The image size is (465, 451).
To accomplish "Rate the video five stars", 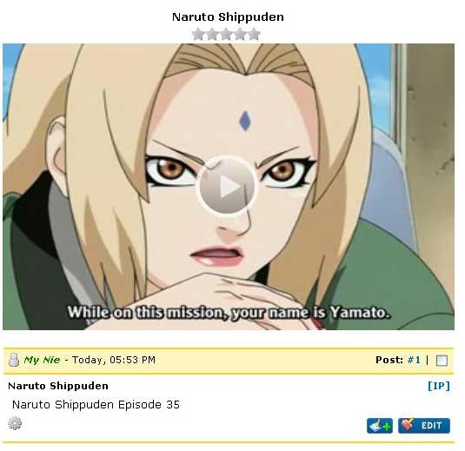I will pyautogui.click(x=254, y=35).
